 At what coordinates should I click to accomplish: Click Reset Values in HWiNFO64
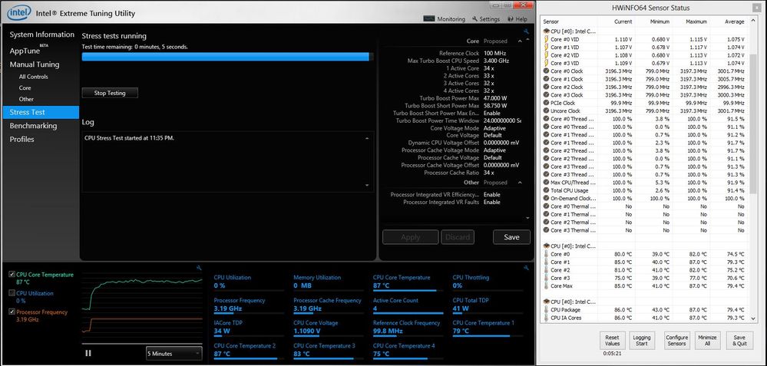(x=612, y=341)
